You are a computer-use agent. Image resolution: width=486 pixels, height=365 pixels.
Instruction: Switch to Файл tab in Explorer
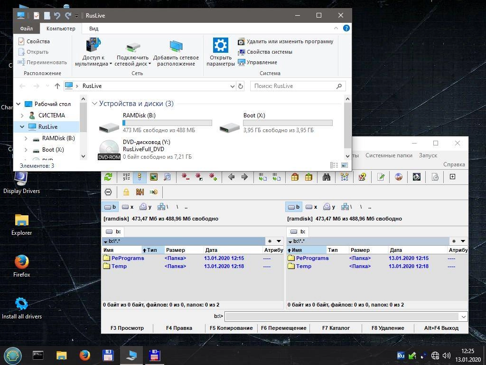tap(27, 29)
